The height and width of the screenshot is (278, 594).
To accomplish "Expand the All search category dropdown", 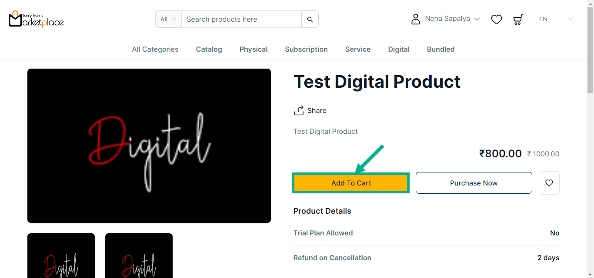I will pos(168,19).
